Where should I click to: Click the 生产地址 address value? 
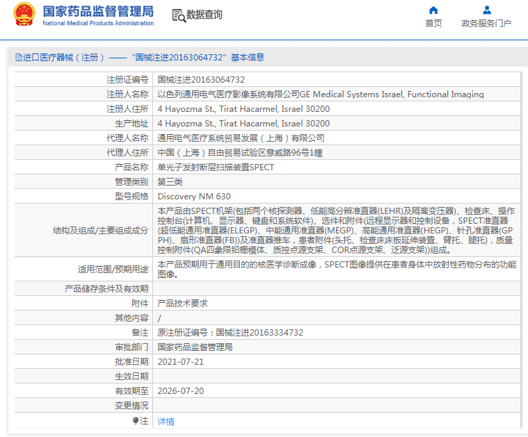(x=243, y=124)
